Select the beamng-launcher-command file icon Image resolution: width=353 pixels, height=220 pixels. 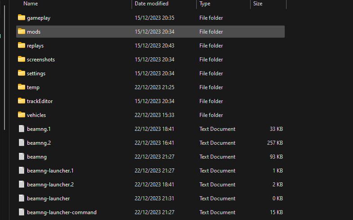coord(22,212)
